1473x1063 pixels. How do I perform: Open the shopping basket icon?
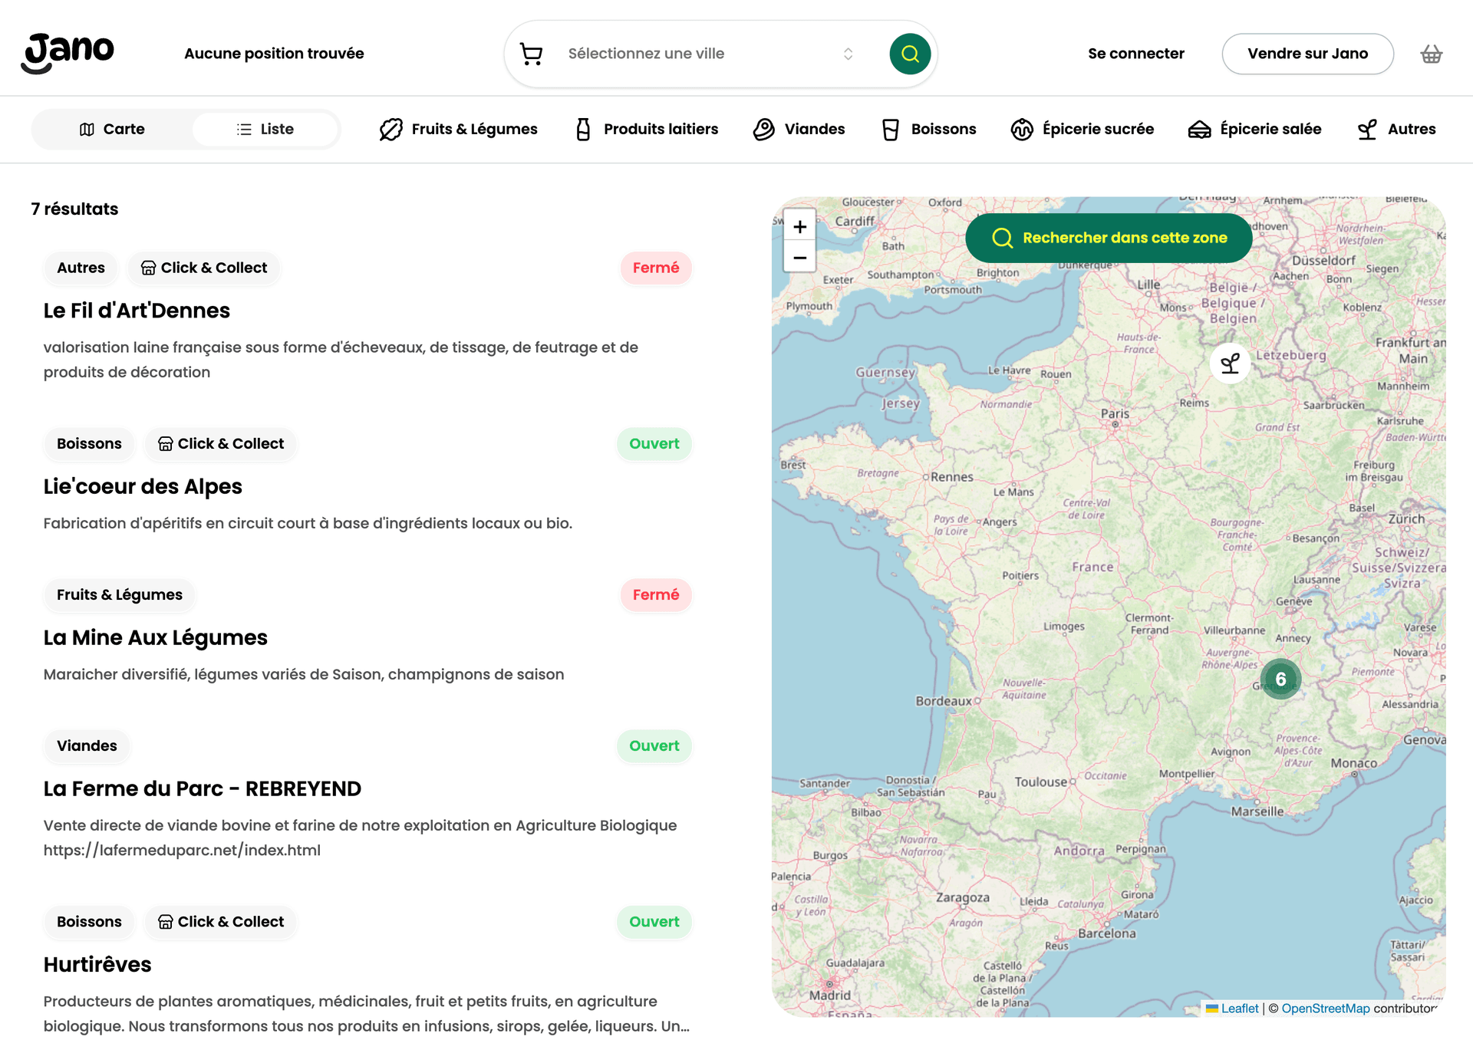click(1431, 54)
